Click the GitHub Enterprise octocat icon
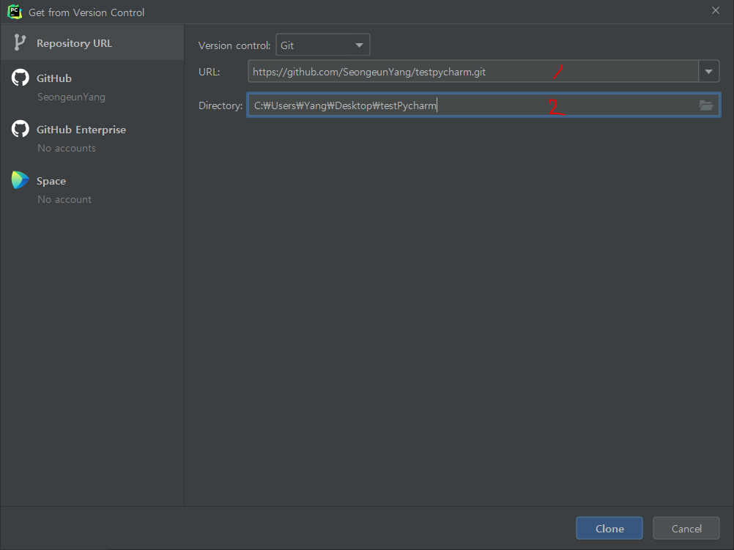The width and height of the screenshot is (734, 550). 20,129
